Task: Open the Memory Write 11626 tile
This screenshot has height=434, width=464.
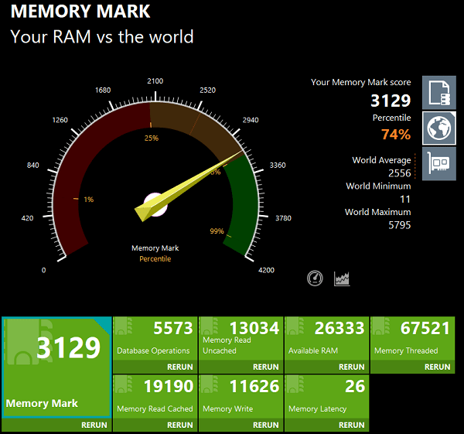Action: pyautogui.click(x=241, y=396)
